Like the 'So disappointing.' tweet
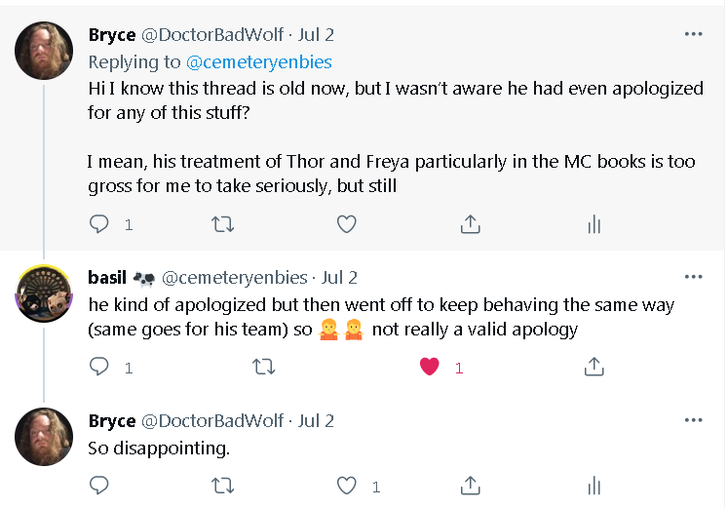The width and height of the screenshot is (728, 508). click(x=346, y=485)
